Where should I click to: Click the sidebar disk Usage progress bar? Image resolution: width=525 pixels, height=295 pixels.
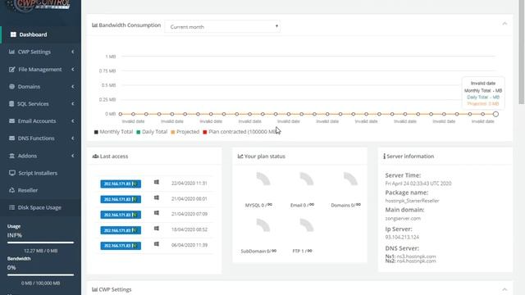40,243
